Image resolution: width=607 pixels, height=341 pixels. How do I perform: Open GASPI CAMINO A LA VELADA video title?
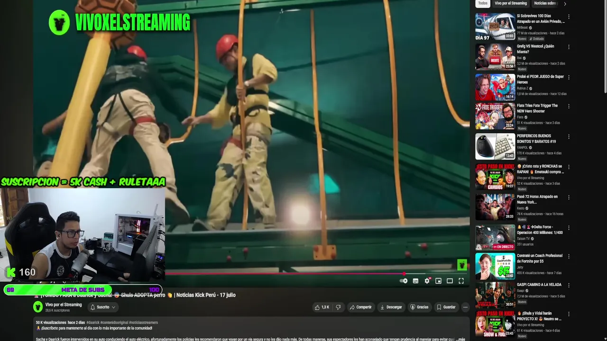[539, 285]
